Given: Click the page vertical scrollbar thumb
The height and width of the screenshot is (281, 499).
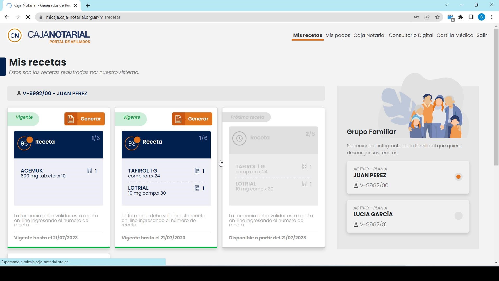Looking at the screenshot, I should tap(496, 97).
